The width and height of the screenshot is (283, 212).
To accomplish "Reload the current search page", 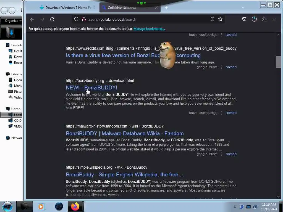I will (x=52, y=19).
